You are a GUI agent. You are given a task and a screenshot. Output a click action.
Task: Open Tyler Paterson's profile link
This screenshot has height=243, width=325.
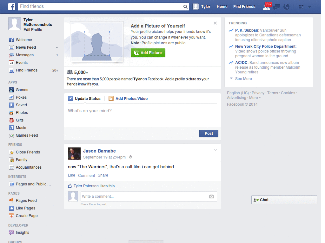[x=86, y=186]
